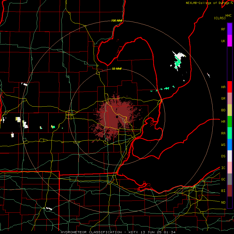The height and width of the screenshot is (234, 234).
Task: Click the "KDTX" radar site identifier
Action: [134, 232]
